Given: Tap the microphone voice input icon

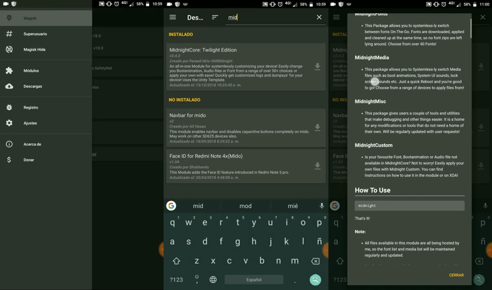Looking at the screenshot, I should [x=322, y=206].
